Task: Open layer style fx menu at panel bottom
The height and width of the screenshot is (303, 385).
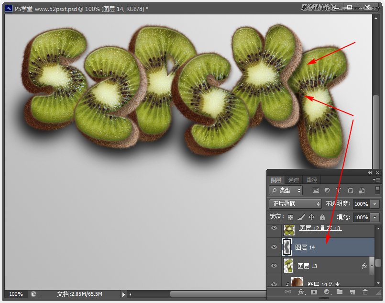Action: coord(301,292)
